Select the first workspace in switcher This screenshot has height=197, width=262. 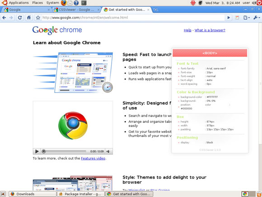245,194
